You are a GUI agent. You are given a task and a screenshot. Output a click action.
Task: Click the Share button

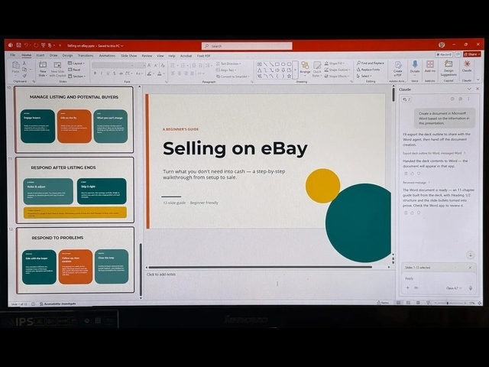point(472,54)
